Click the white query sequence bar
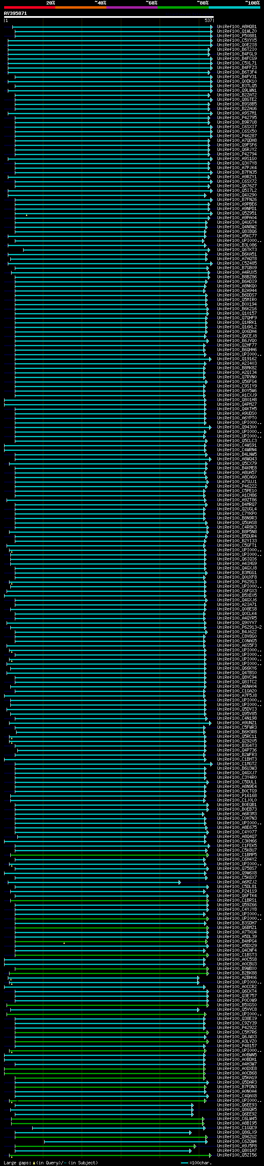 [109, 17]
